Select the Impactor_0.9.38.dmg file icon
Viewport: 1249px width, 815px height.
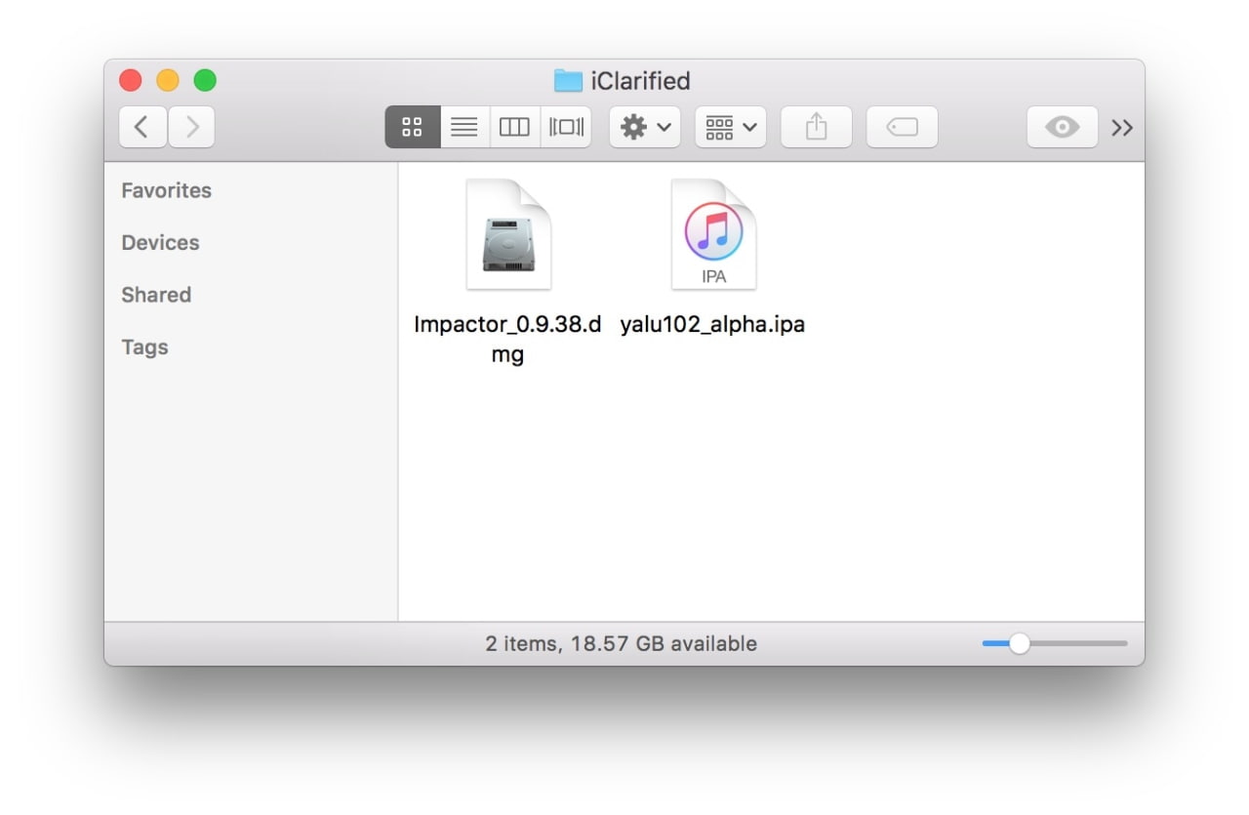point(508,235)
